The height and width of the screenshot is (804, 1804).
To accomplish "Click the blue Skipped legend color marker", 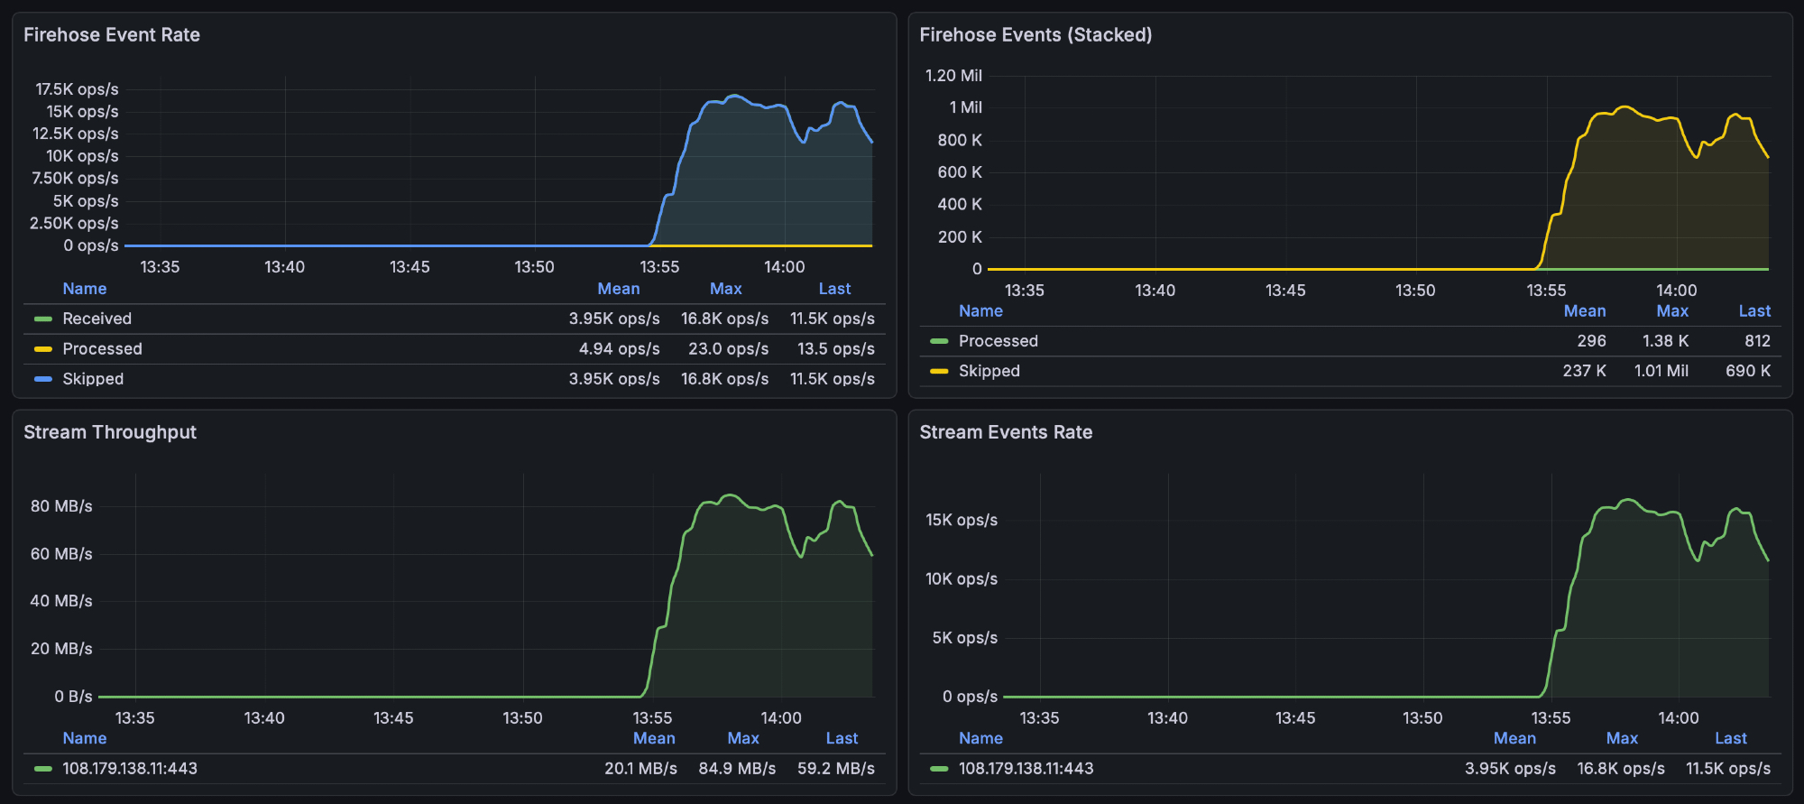I will [x=42, y=379].
